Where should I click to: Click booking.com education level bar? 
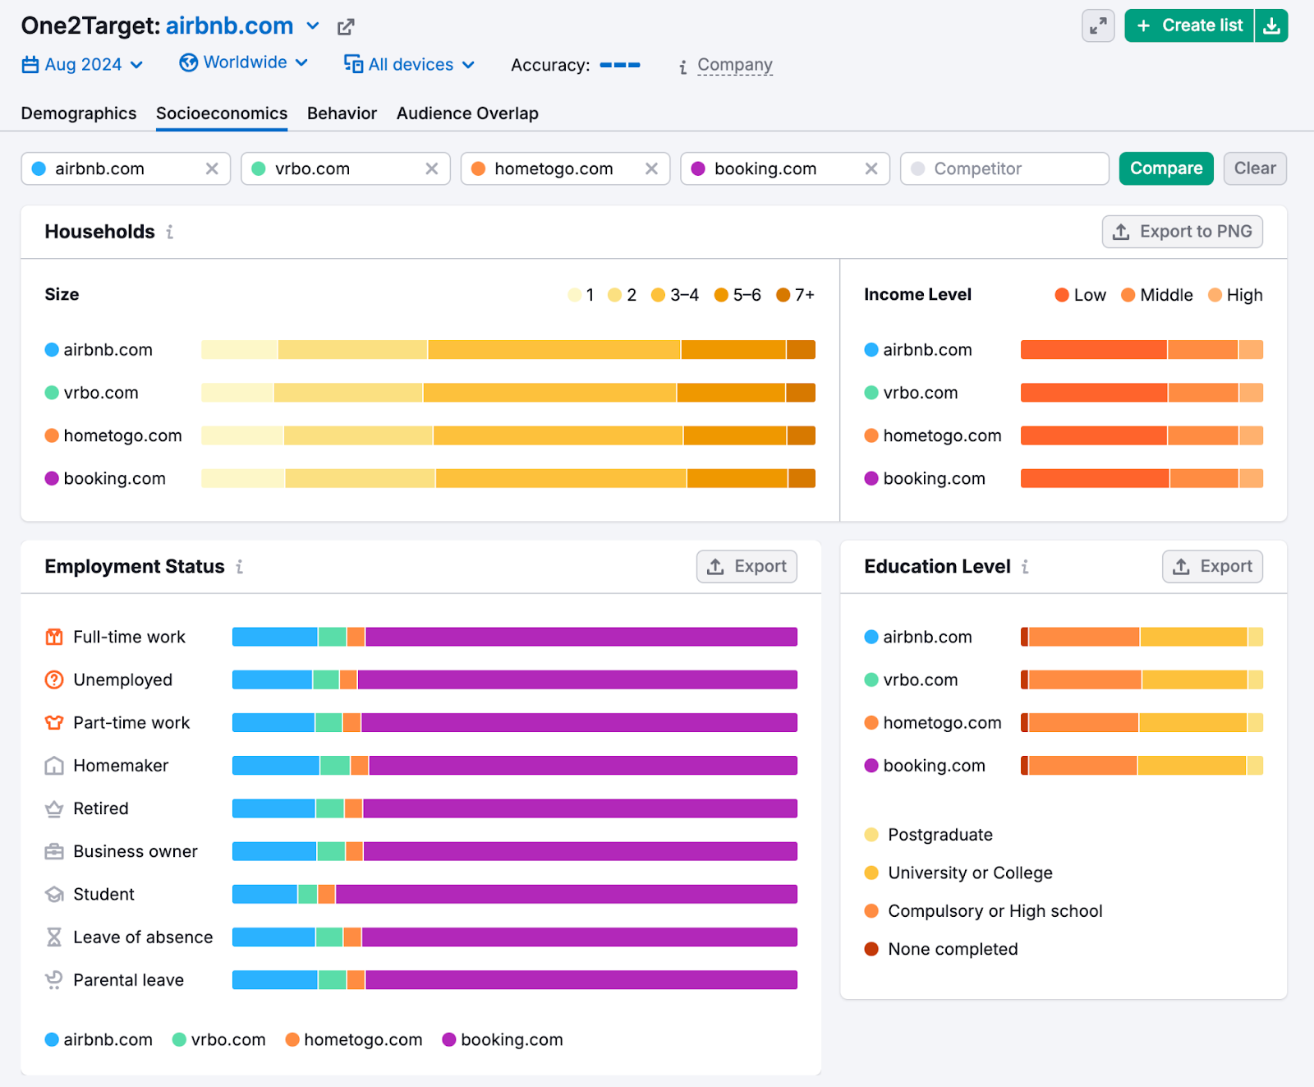(1142, 766)
